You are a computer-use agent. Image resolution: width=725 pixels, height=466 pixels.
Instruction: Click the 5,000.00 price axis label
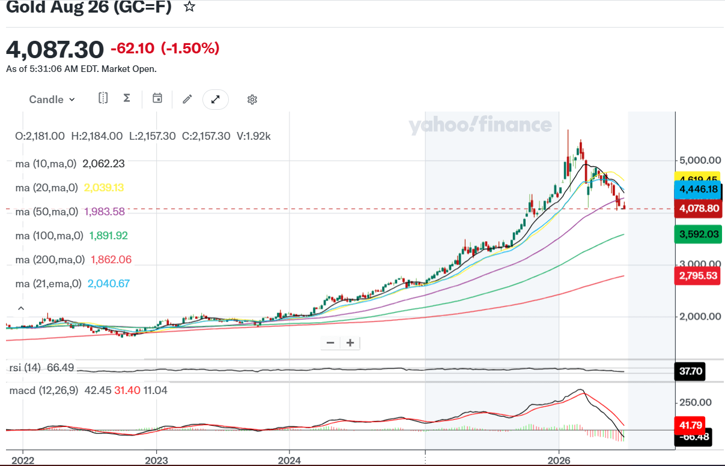click(x=700, y=161)
